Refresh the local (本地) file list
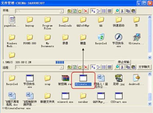Image resolution: width=153 pixels, height=113 pixels. click(x=75, y=11)
